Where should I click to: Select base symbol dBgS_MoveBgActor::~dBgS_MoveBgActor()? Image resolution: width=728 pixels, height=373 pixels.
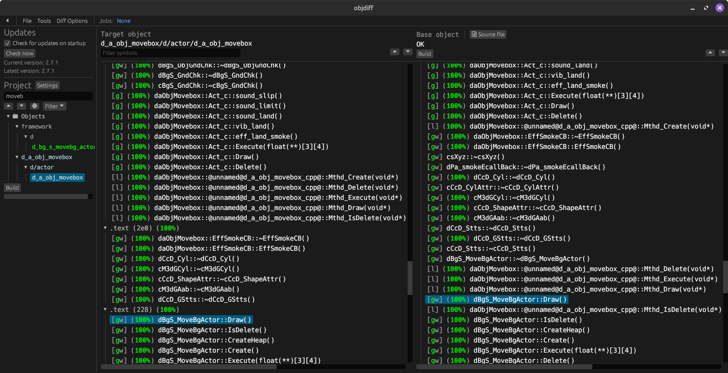[x=508, y=259]
